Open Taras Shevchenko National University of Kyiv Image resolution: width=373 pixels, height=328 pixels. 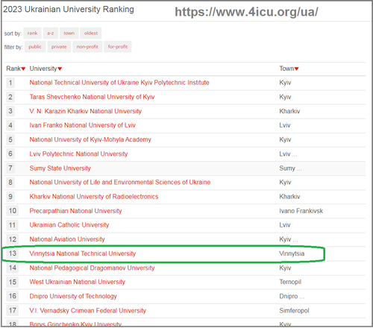pyautogui.click(x=92, y=97)
